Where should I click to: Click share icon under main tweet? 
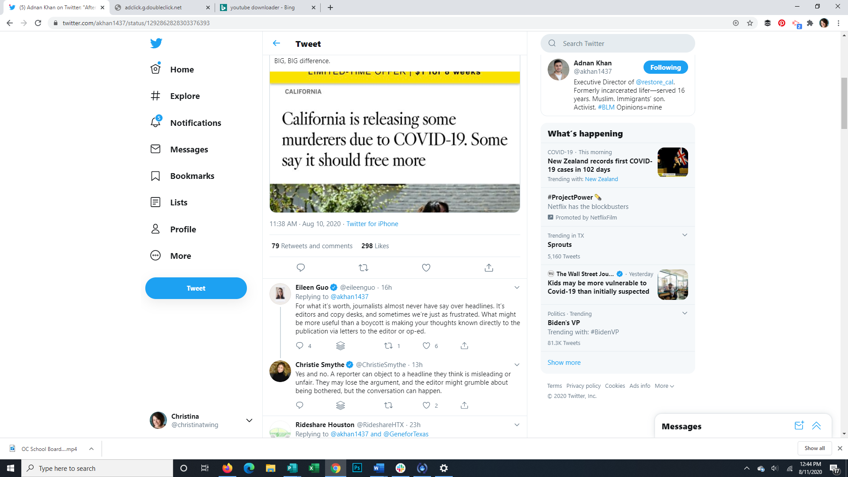[488, 268]
